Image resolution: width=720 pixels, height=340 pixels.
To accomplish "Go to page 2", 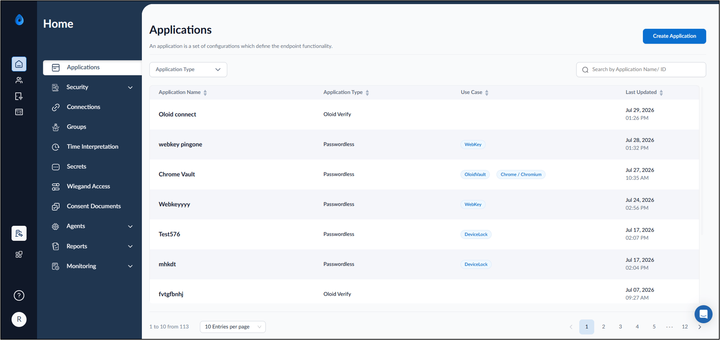I will pyautogui.click(x=603, y=327).
